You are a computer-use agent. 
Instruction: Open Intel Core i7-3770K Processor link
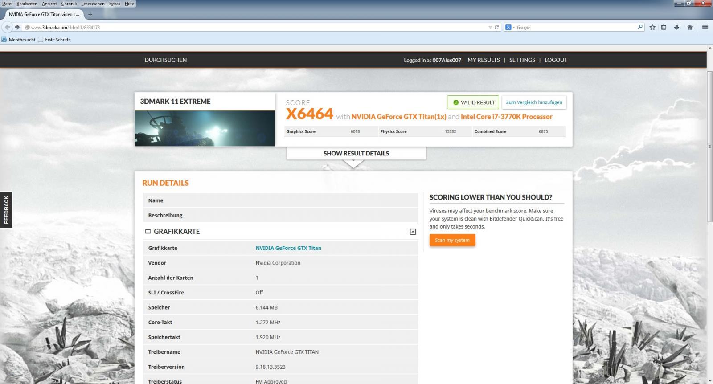(x=507, y=117)
